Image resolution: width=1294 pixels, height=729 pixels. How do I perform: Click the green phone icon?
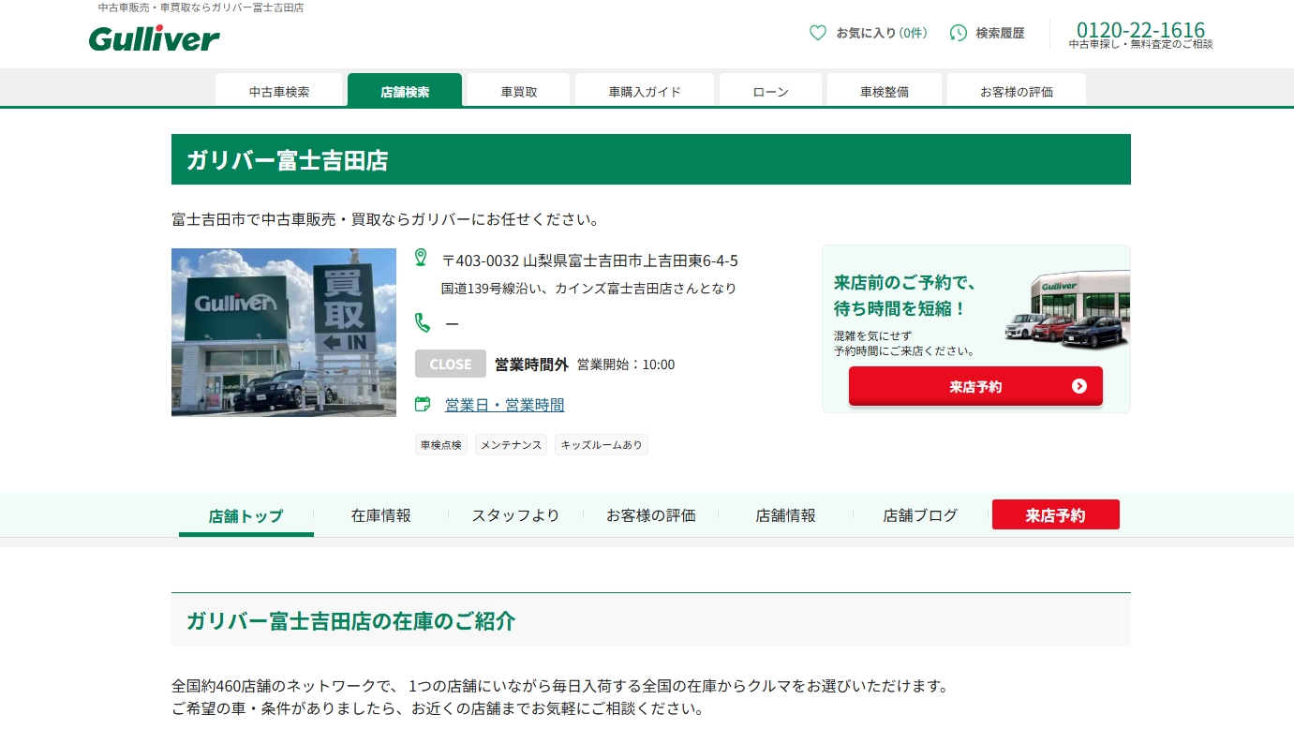[423, 322]
